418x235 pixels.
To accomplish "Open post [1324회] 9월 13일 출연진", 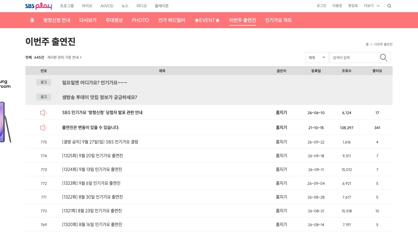I will coord(92,170).
